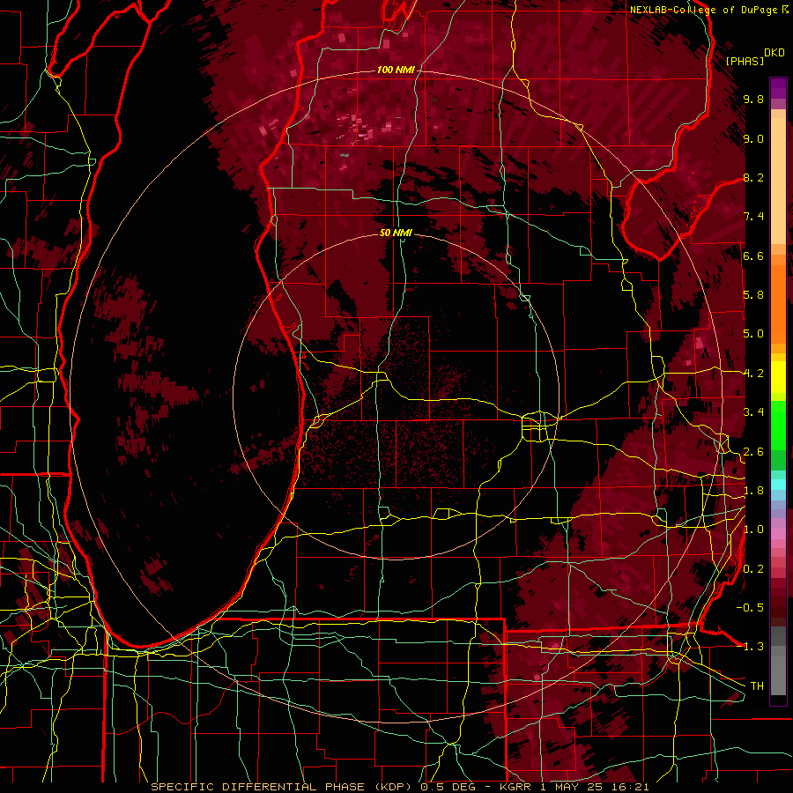This screenshot has height=793, width=793.
Task: Click the 7.4 scale value
Action: point(753,217)
